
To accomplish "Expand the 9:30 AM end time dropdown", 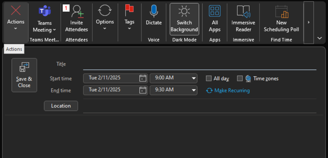I will point(194,90).
